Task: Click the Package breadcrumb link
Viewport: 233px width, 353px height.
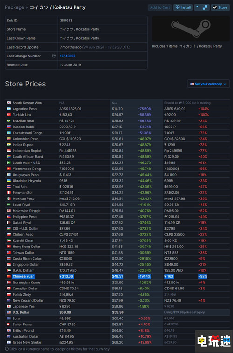Action: [14, 7]
